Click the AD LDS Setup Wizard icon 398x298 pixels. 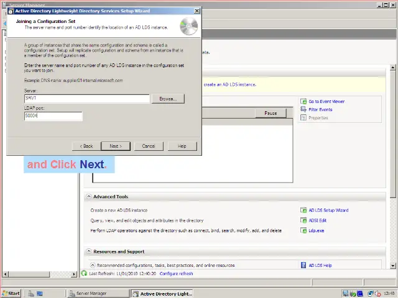(303, 210)
